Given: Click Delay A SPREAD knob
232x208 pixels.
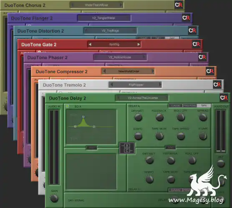Looking at the screenshot, I should [203, 117].
